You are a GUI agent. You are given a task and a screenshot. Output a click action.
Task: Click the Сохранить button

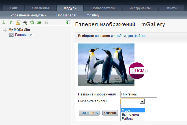(x=89, y=113)
